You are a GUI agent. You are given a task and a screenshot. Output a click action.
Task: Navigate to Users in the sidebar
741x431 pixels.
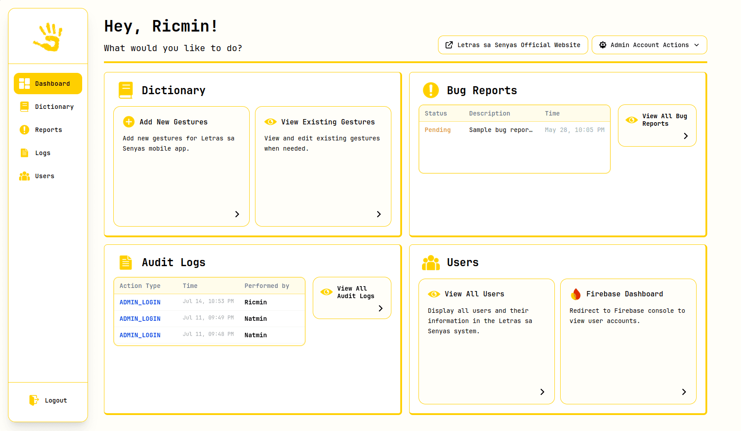tap(48, 176)
